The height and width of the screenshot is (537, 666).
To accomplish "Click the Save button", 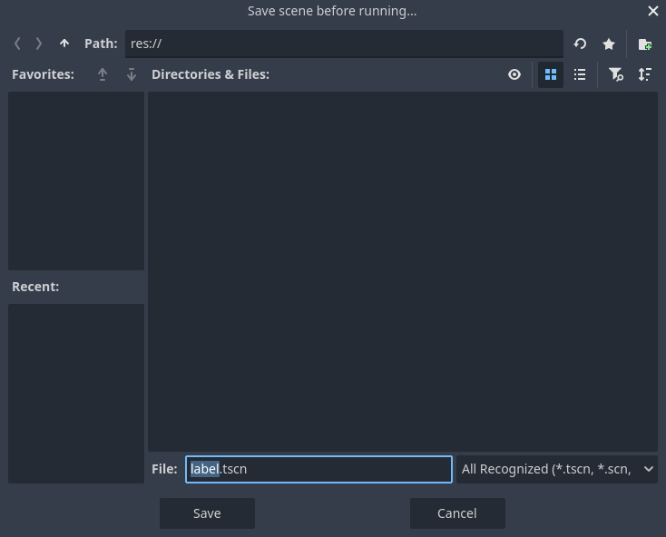I will click(207, 513).
